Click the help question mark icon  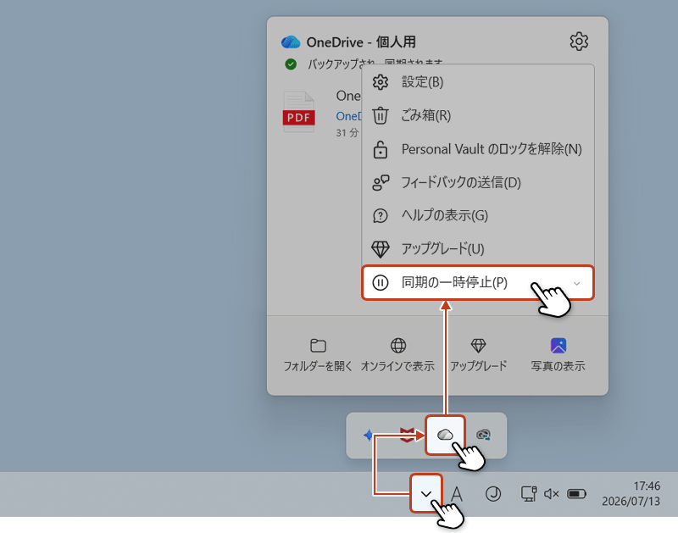tap(381, 215)
